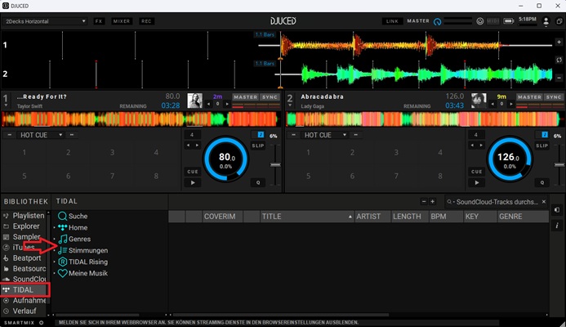Click the battery status icon
This screenshot has width=566, height=327.
click(x=509, y=21)
